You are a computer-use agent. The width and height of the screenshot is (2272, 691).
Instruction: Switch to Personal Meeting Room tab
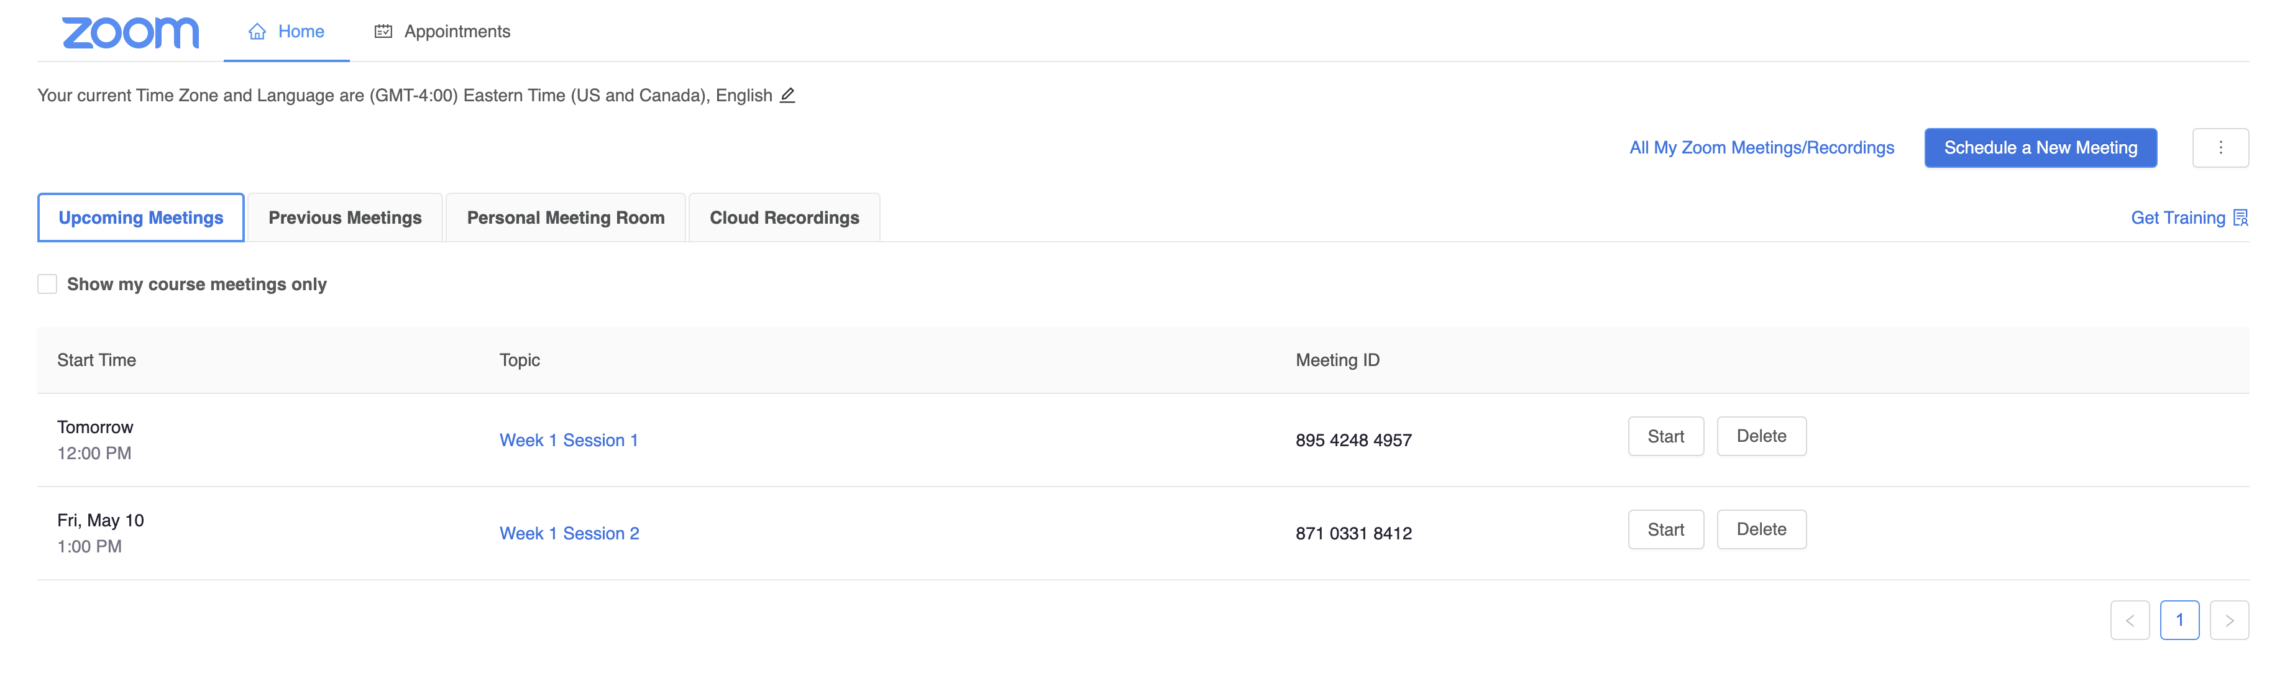click(x=566, y=217)
